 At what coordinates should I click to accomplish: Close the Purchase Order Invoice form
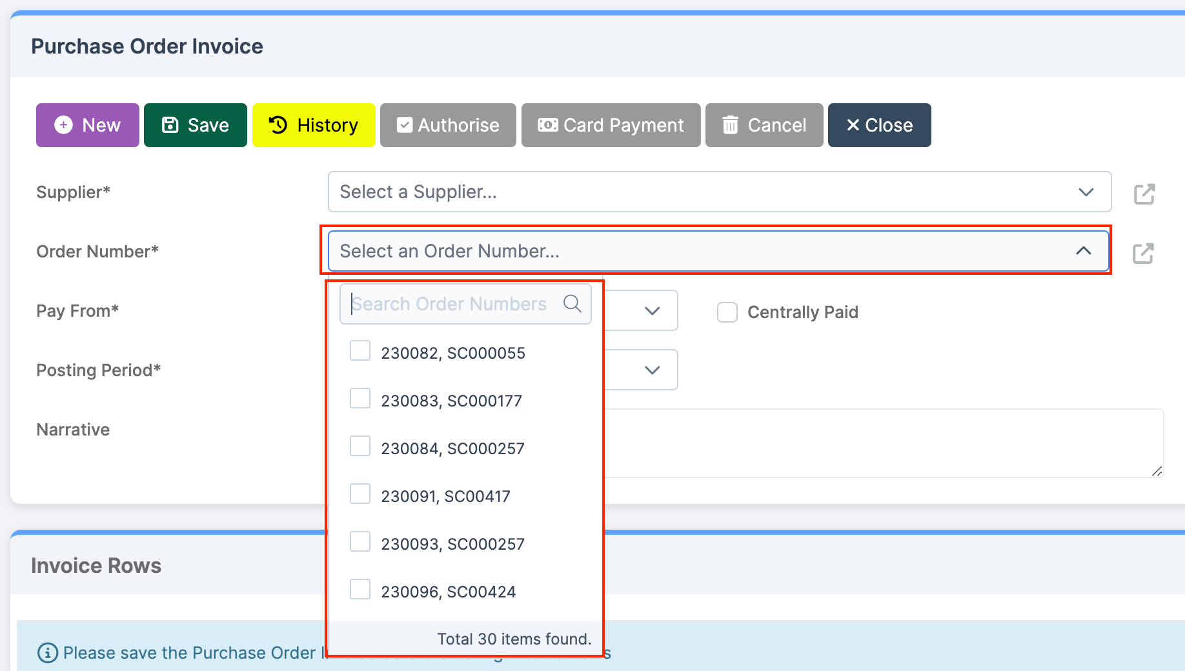tap(879, 125)
